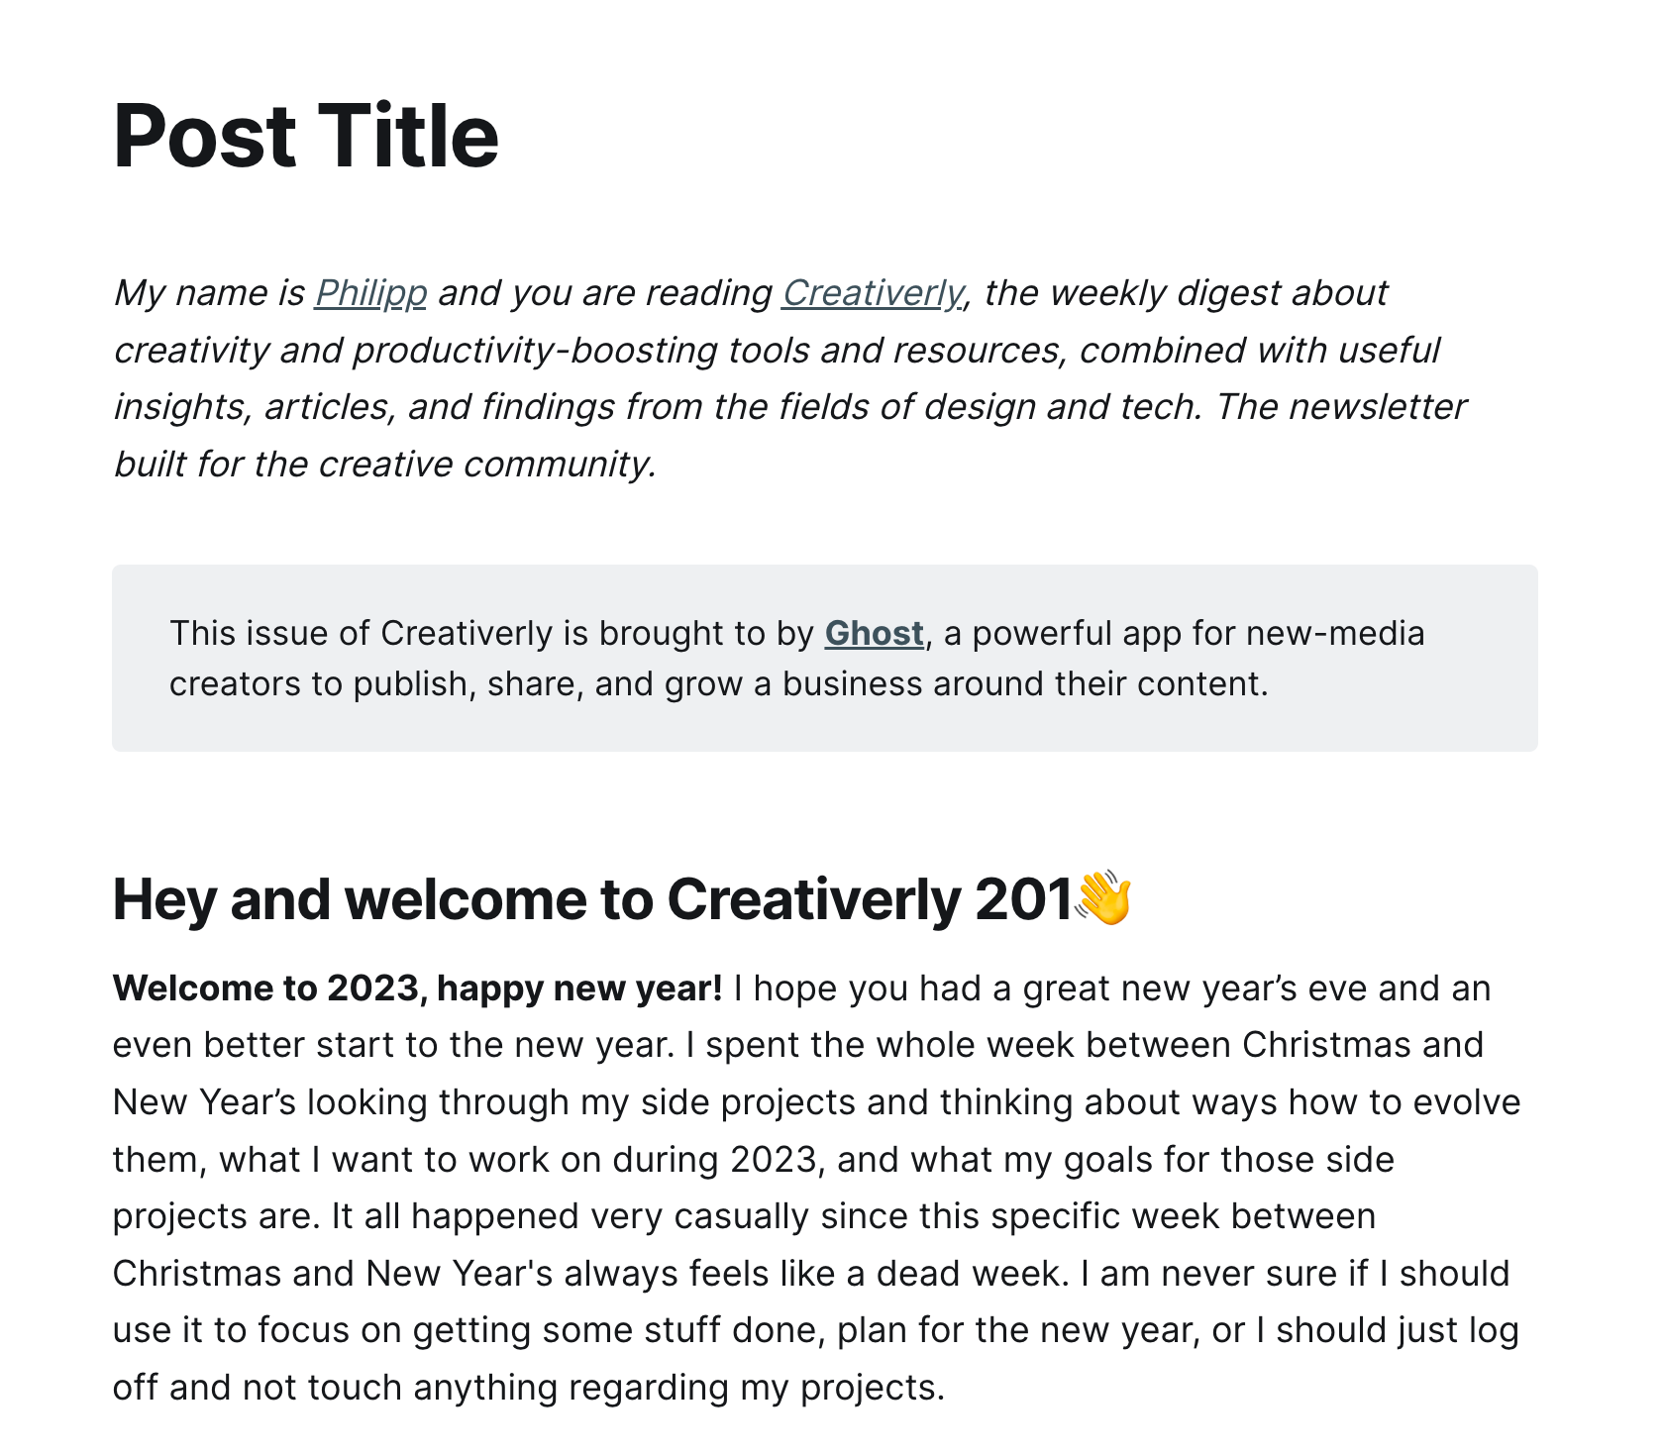Screen dimensions: 1664x1456
Task: Click the word "productivity-boosting" in intro
Action: click(534, 351)
